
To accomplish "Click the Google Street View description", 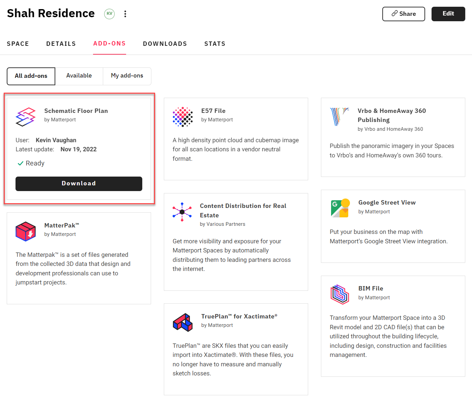I will 389,237.
